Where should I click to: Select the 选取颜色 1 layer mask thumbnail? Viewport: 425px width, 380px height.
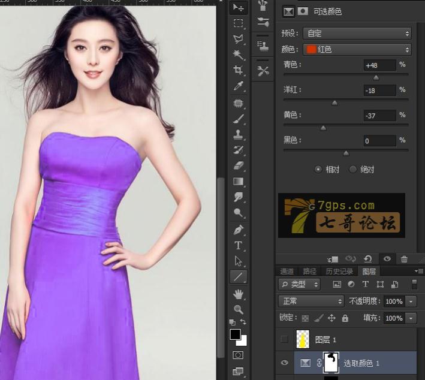coord(331,363)
